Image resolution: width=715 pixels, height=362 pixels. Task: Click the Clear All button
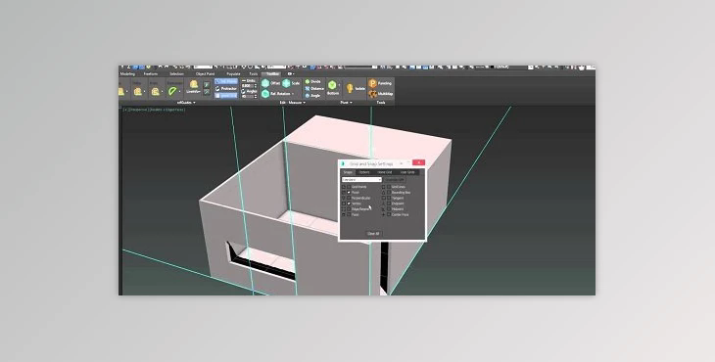point(373,234)
